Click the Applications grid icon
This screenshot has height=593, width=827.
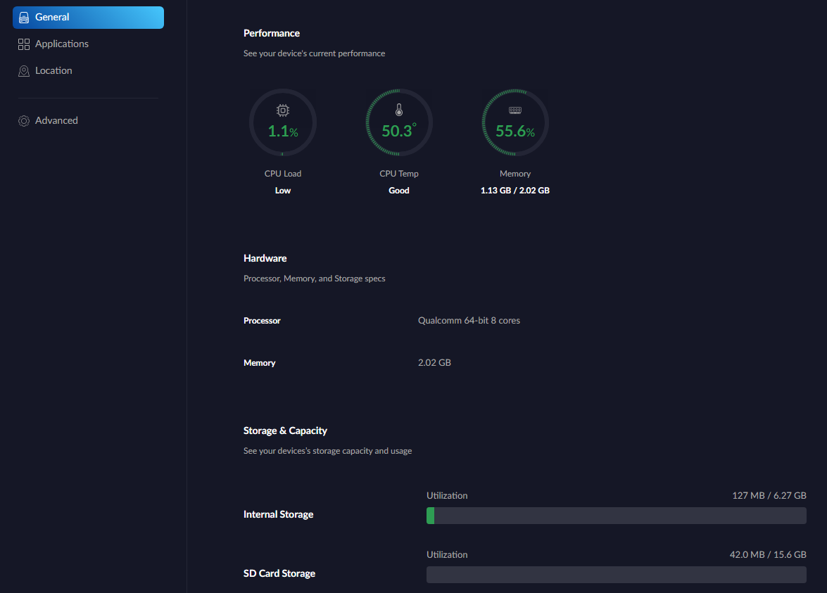(24, 44)
